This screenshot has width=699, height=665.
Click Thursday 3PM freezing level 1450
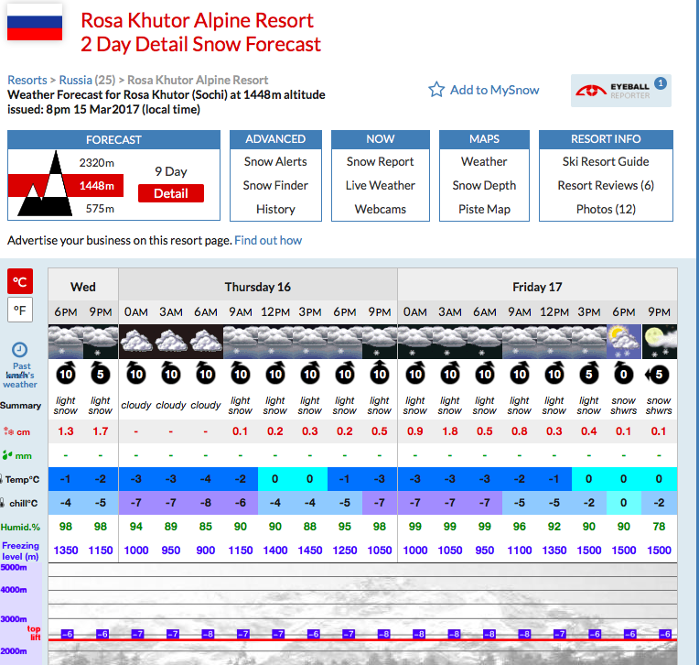click(x=310, y=551)
